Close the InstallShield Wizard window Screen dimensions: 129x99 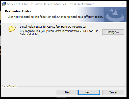[x=123, y=4]
